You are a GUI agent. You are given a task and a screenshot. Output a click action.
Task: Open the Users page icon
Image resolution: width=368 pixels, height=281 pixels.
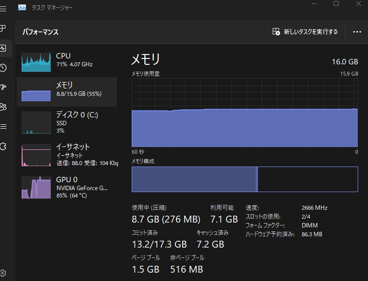click(x=3, y=107)
